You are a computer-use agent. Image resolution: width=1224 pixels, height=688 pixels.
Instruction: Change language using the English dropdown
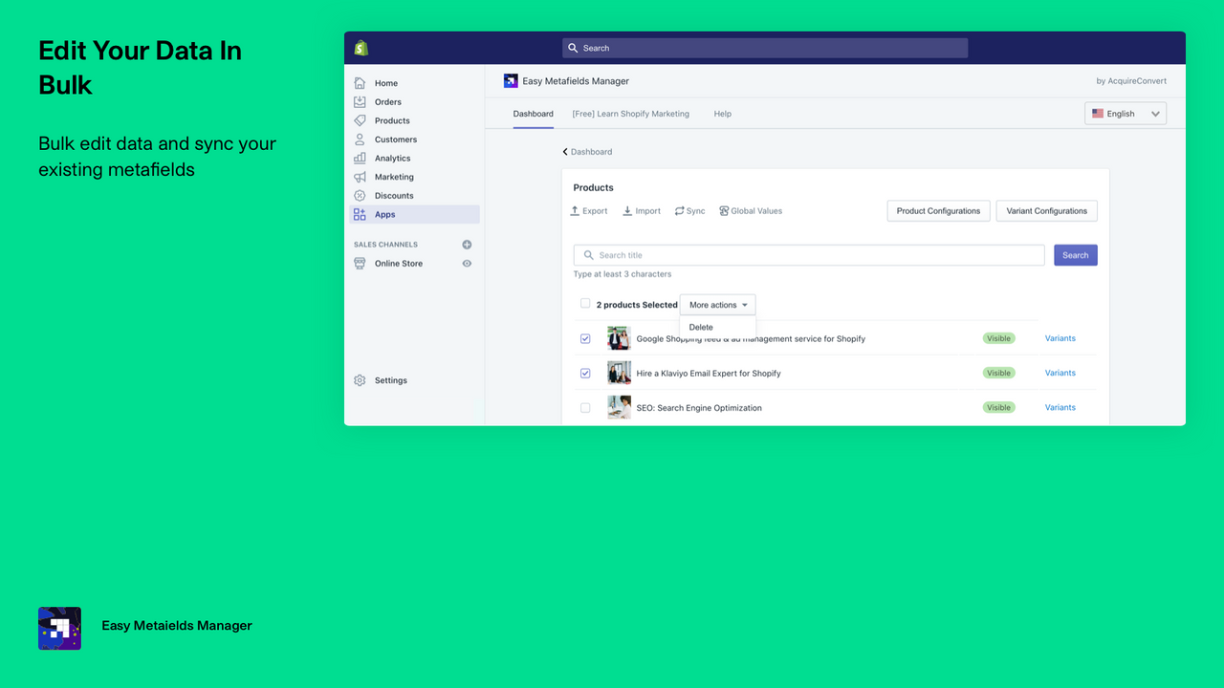(x=1125, y=113)
